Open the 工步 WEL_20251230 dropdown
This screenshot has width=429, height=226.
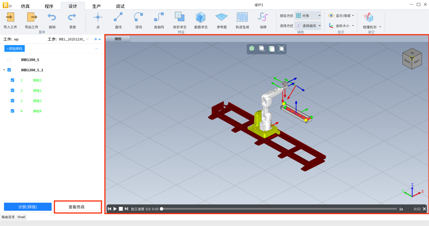73,39
